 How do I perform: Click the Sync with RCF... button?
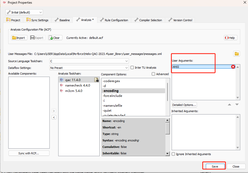pos(29,153)
